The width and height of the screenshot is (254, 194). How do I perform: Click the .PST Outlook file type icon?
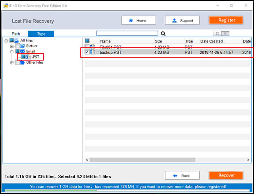(28, 57)
